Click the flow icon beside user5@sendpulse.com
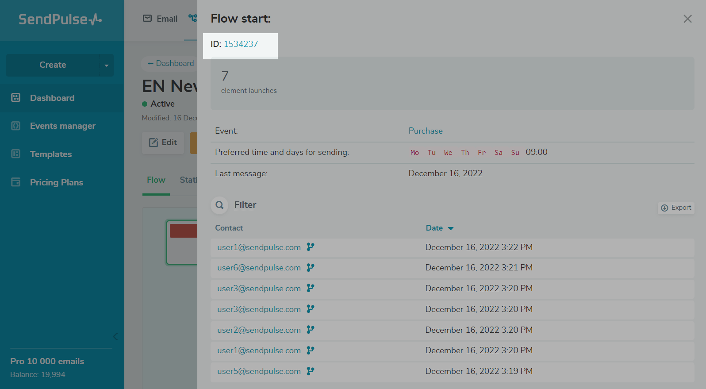This screenshot has height=389, width=706. [311, 371]
